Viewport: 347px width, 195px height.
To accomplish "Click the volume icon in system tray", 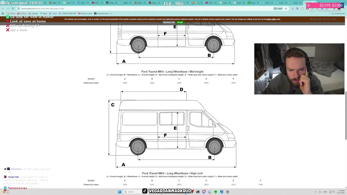I will coord(334,192).
